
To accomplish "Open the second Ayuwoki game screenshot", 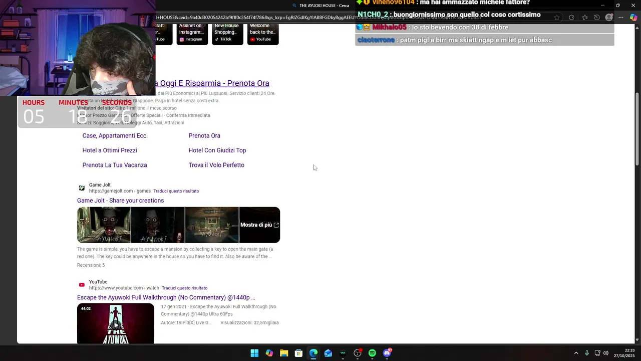I will [x=158, y=225].
